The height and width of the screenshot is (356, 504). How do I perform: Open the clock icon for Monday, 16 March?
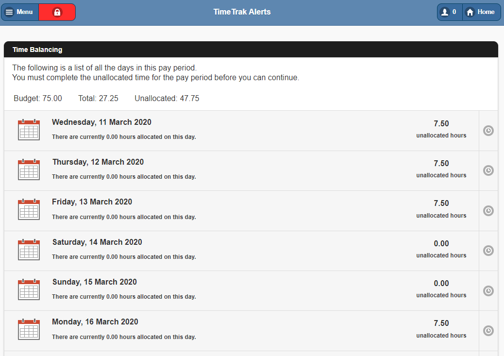click(x=488, y=331)
